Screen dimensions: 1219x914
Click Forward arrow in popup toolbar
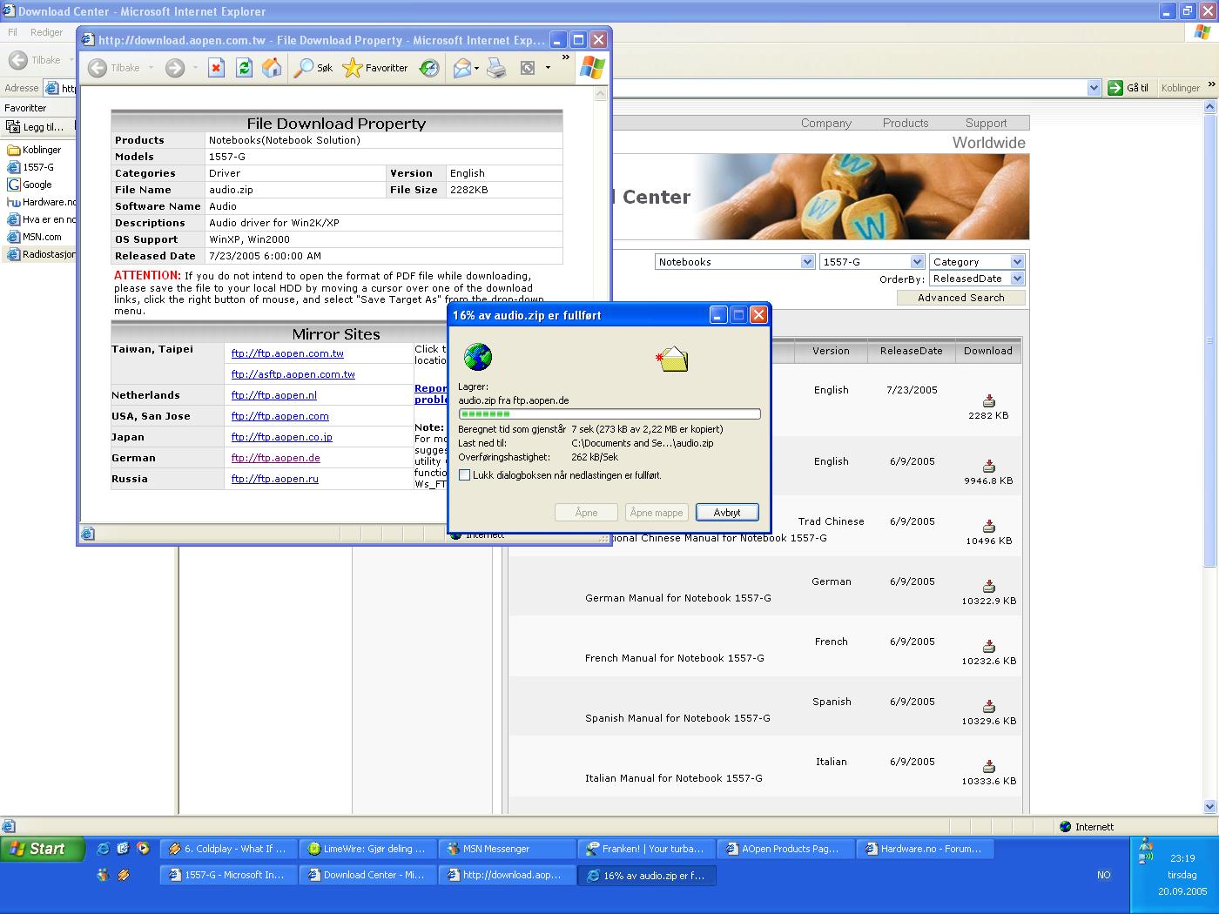pyautogui.click(x=175, y=68)
